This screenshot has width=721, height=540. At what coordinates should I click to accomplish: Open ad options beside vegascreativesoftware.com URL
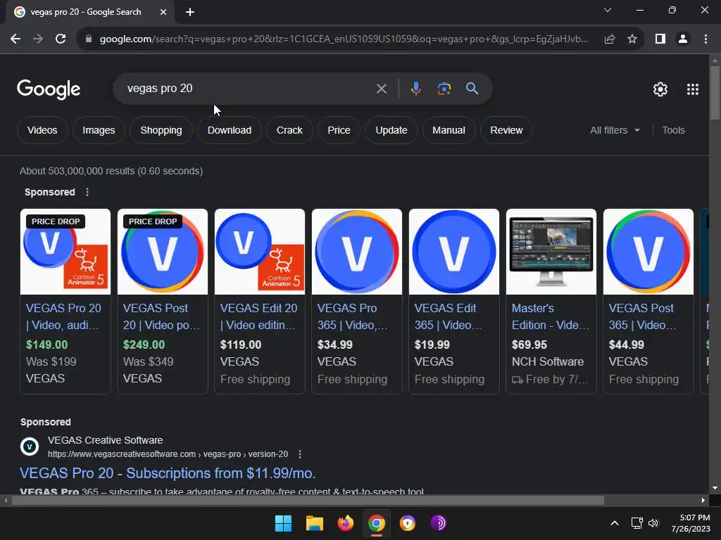[300, 454]
